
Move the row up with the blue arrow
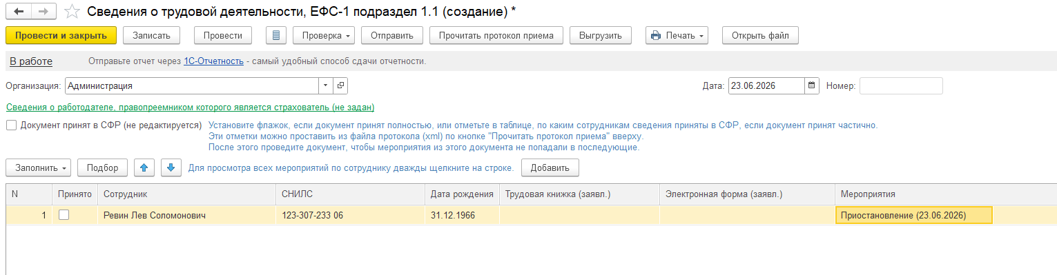pos(144,167)
